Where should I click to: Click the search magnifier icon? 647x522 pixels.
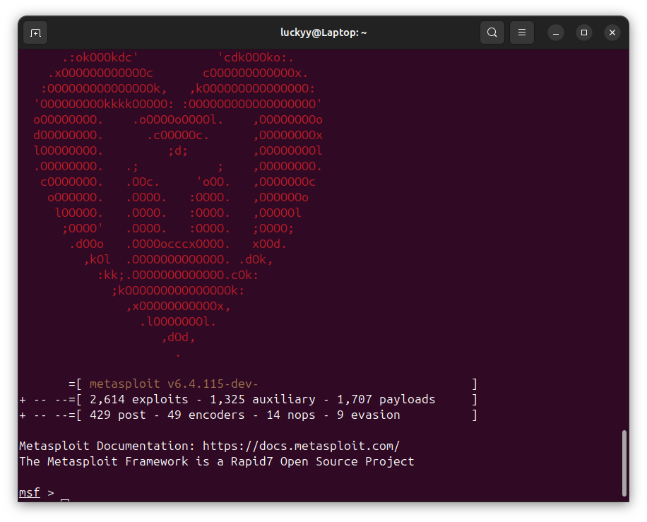click(492, 32)
